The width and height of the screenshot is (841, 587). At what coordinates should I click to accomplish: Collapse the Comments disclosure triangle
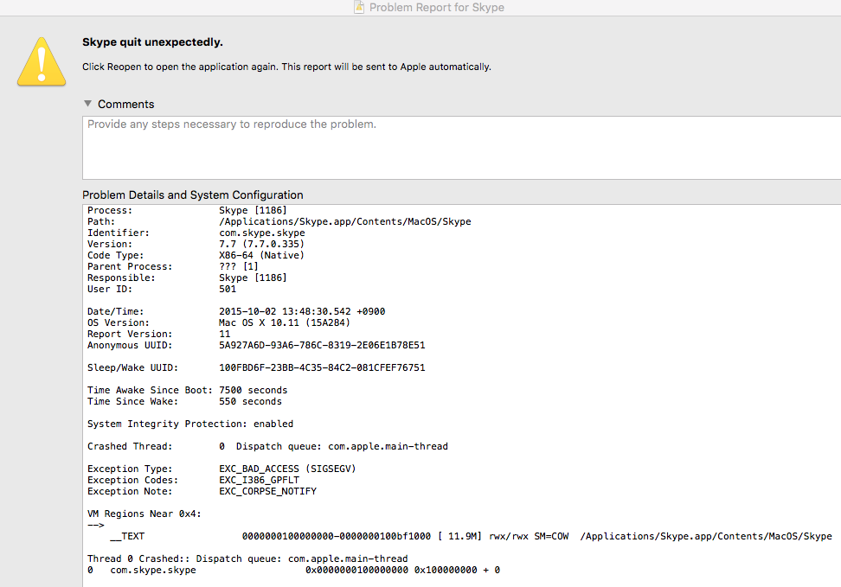click(88, 104)
